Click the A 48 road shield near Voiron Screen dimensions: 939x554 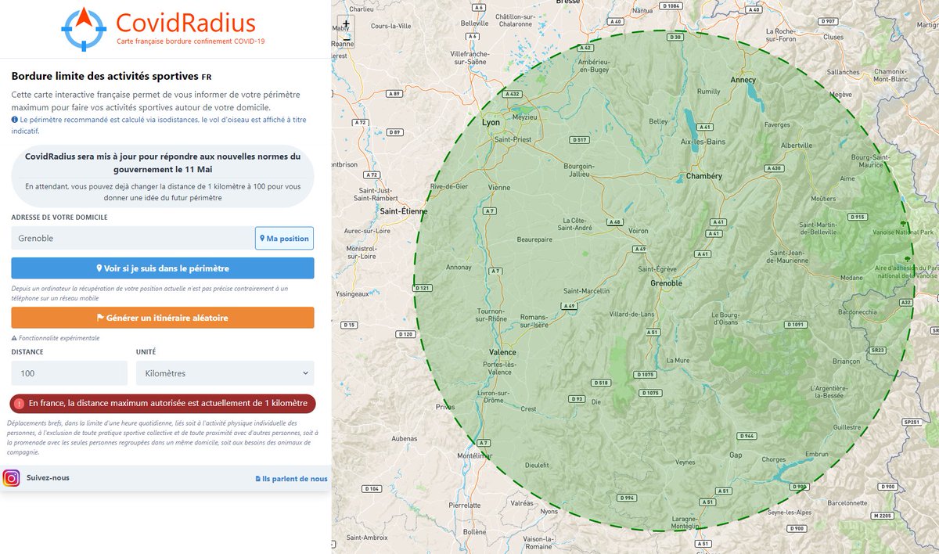coord(614,222)
